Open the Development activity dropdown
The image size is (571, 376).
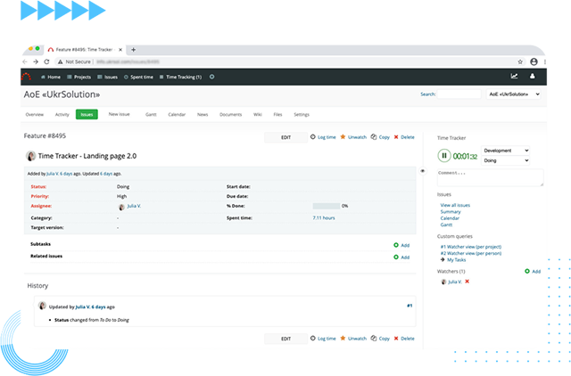tap(506, 151)
